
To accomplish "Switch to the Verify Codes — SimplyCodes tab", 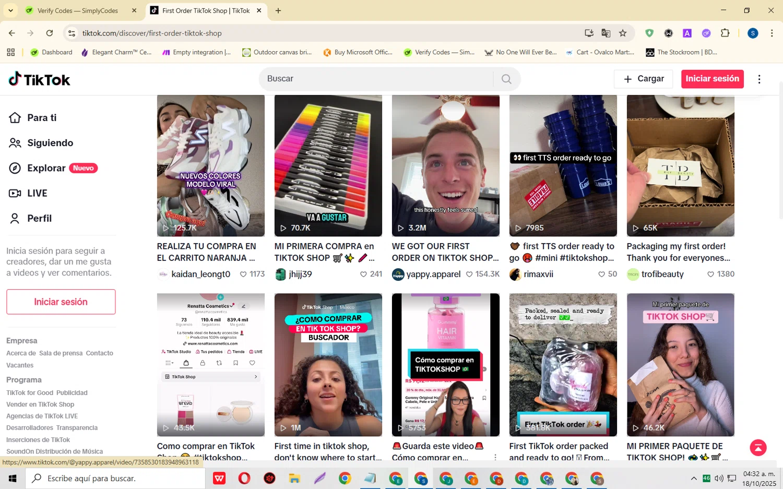I will coord(77,10).
